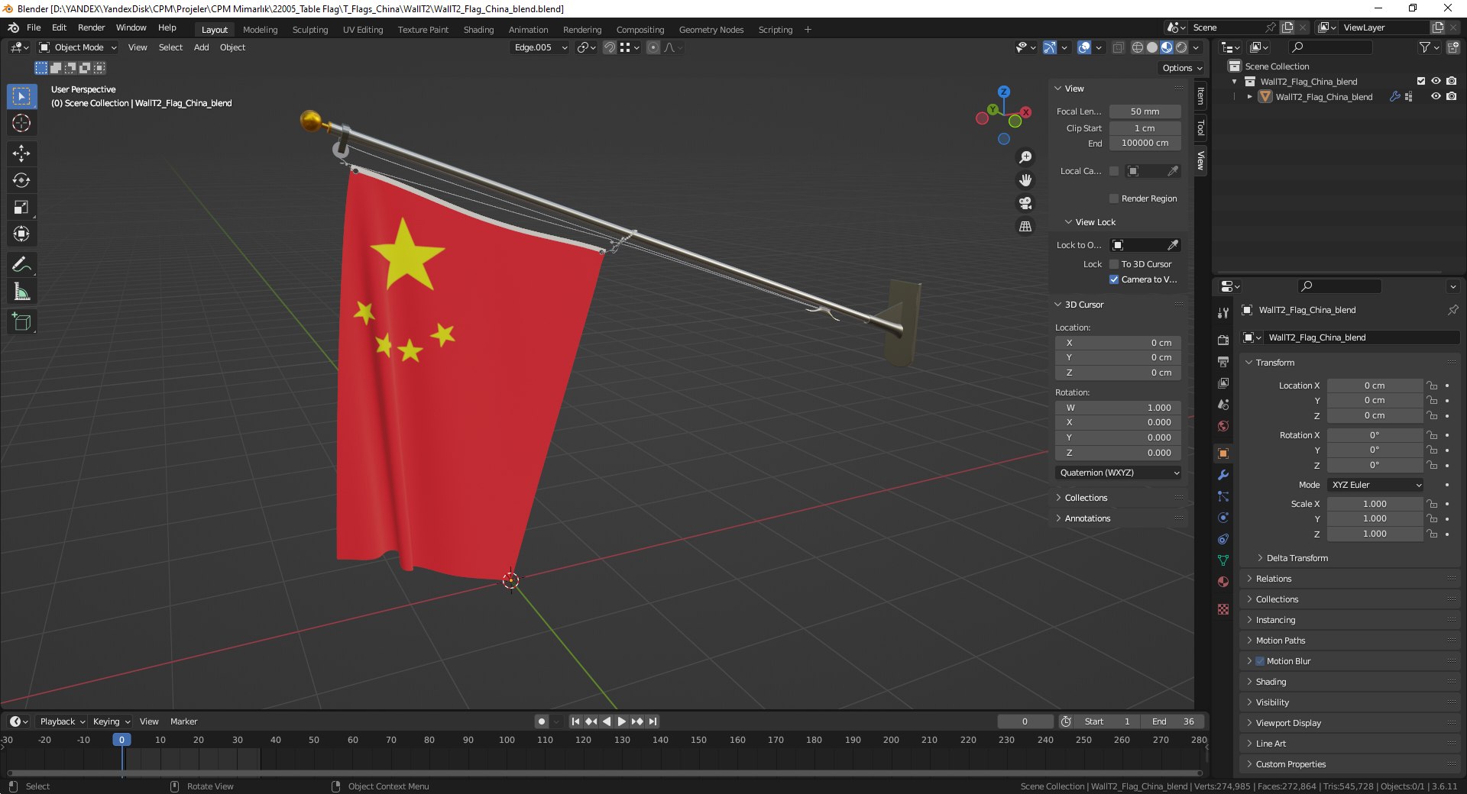Toggle viewport overlays icon

pos(1084,47)
